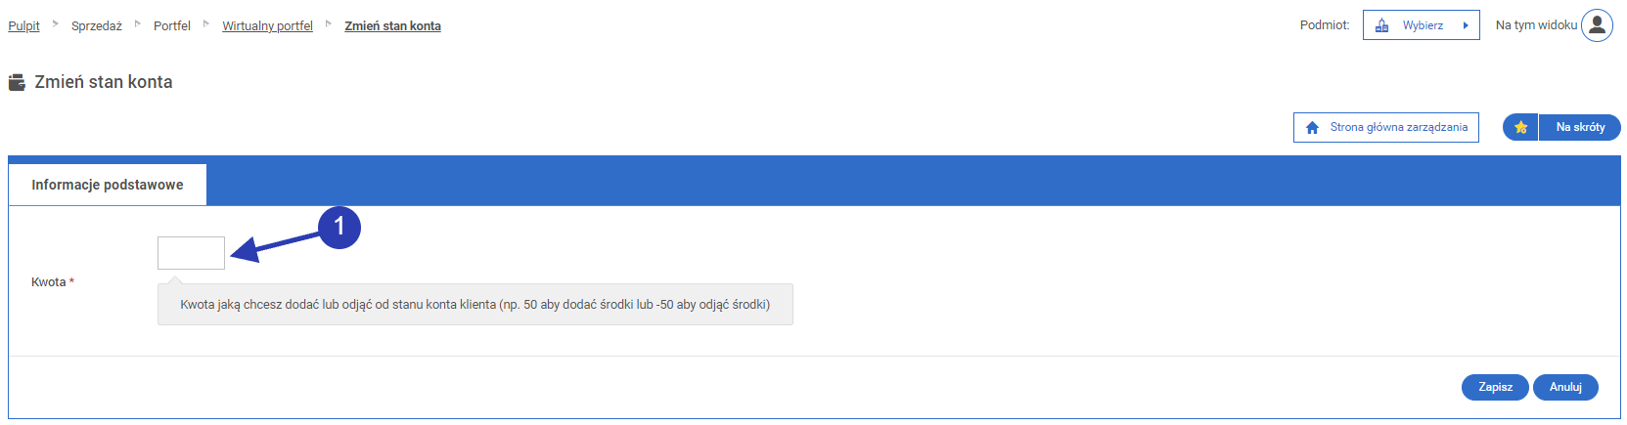The height and width of the screenshot is (425, 1627).
Task: Open the Wirtualny portfel breadcrumb link
Action: (267, 26)
